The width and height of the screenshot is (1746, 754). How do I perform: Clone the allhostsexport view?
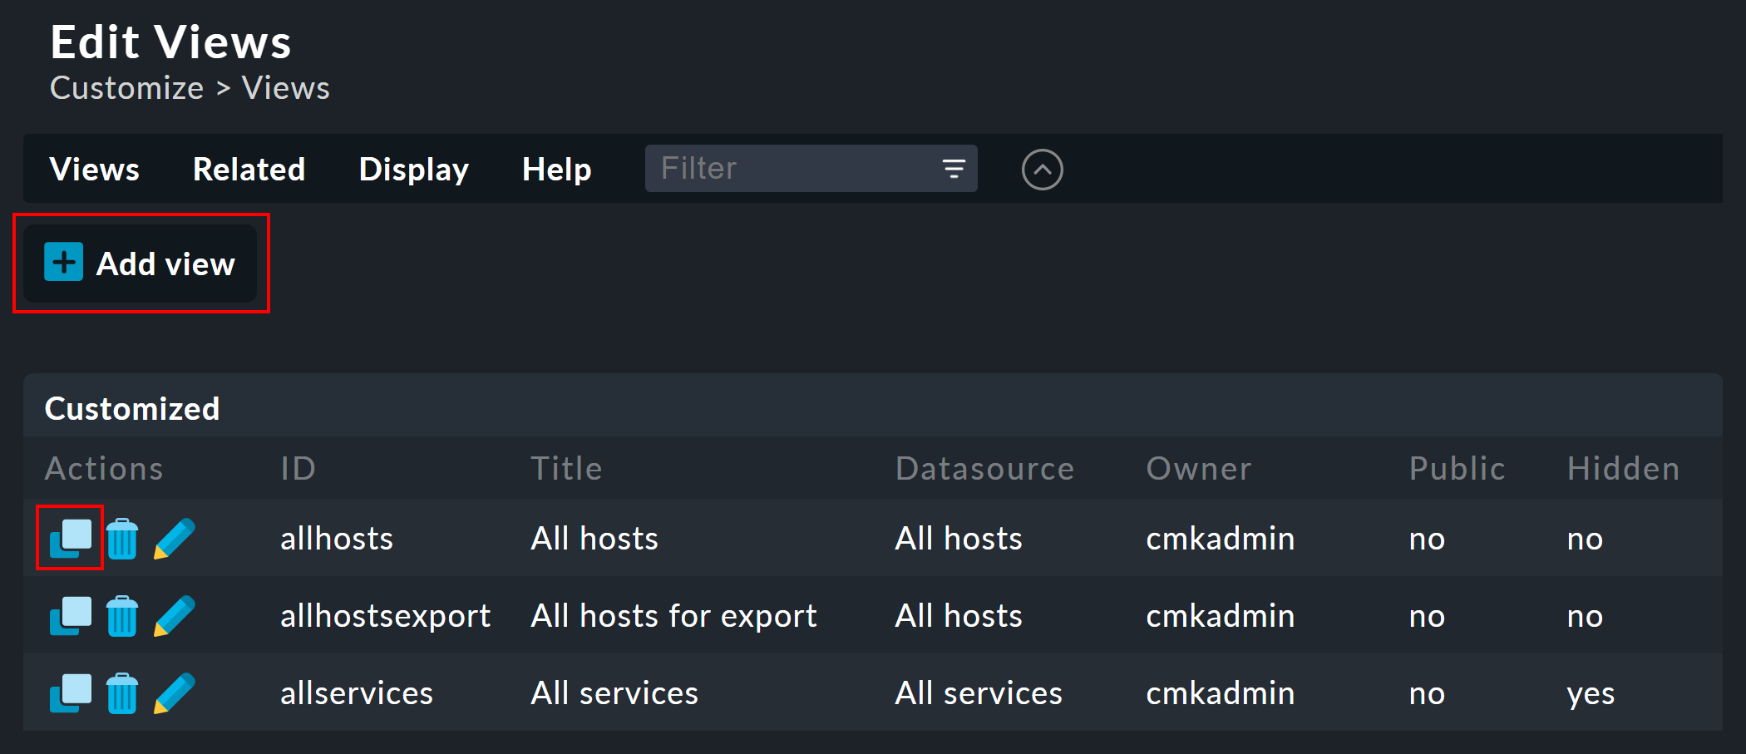[x=71, y=616]
